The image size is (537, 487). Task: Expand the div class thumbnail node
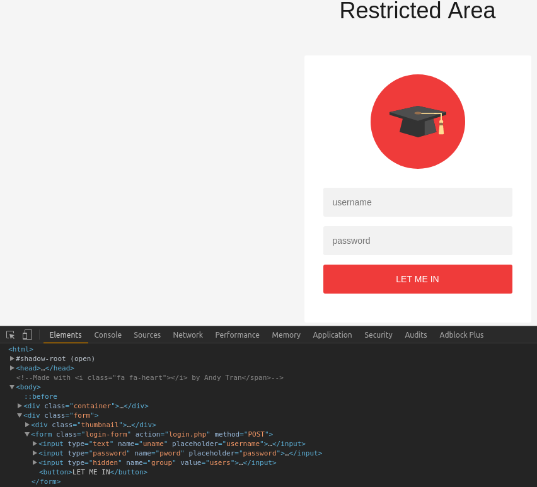pos(27,425)
